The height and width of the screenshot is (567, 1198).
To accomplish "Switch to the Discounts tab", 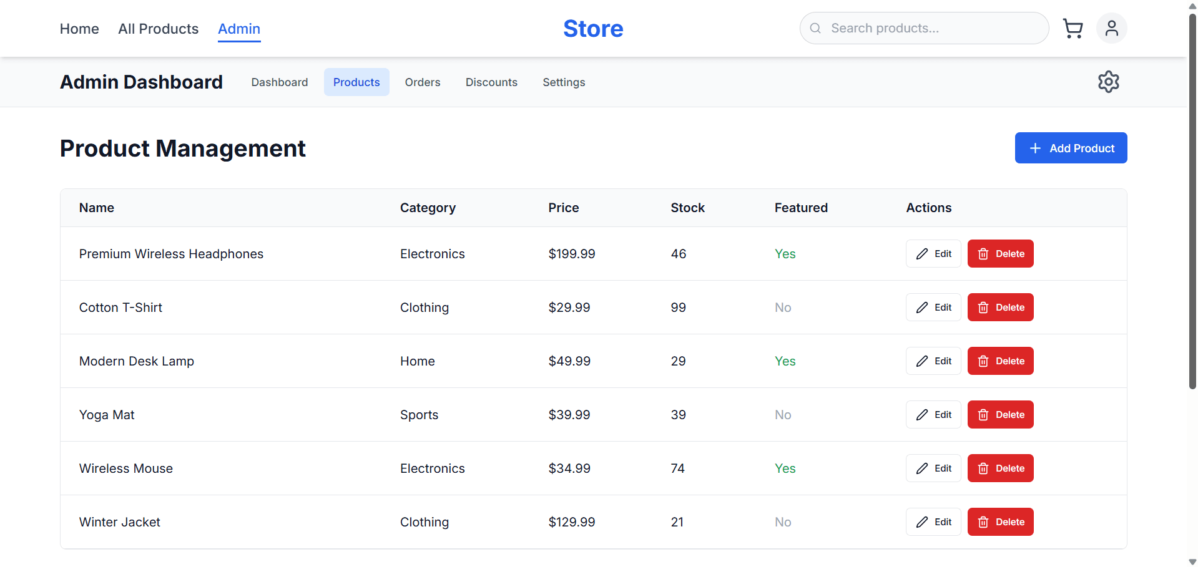I will coord(491,82).
